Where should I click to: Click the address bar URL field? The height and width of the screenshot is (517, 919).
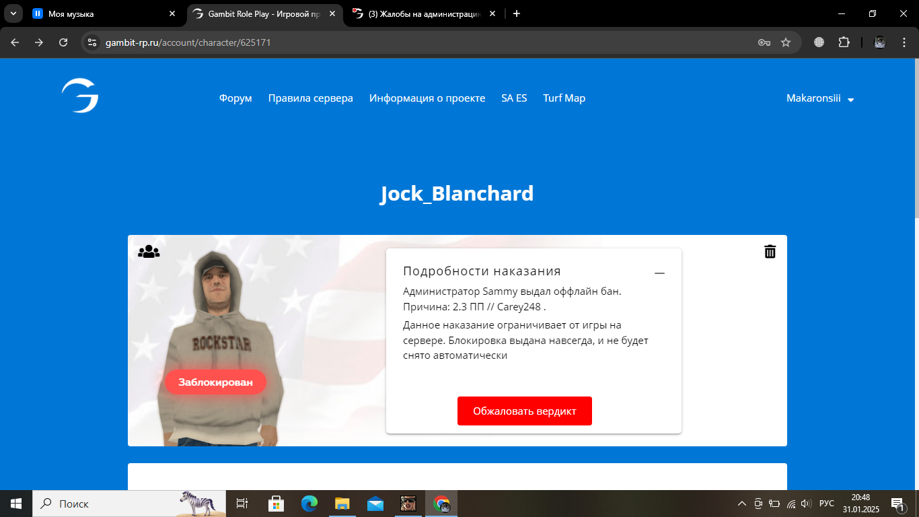coord(431,42)
